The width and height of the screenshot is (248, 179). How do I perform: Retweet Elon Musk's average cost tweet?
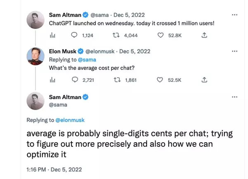(116, 79)
